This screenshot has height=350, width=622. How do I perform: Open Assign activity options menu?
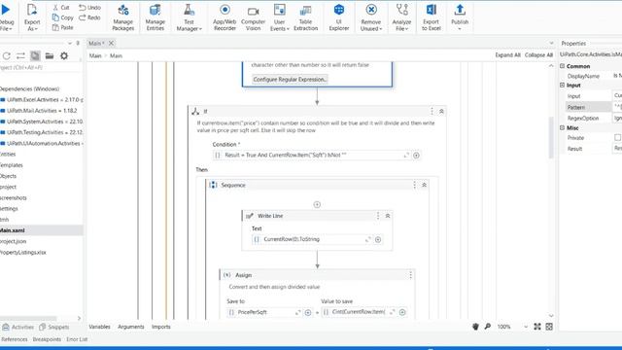point(410,275)
